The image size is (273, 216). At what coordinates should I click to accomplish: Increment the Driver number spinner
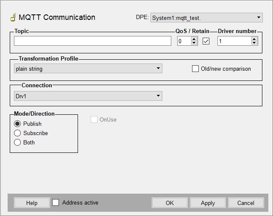[254, 39]
